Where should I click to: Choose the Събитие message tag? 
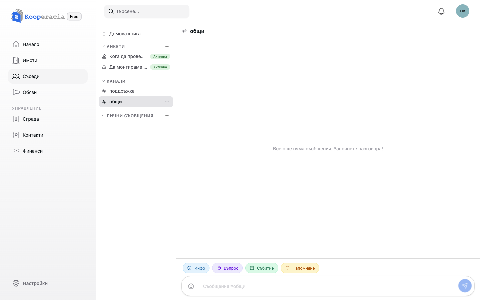pyautogui.click(x=262, y=268)
